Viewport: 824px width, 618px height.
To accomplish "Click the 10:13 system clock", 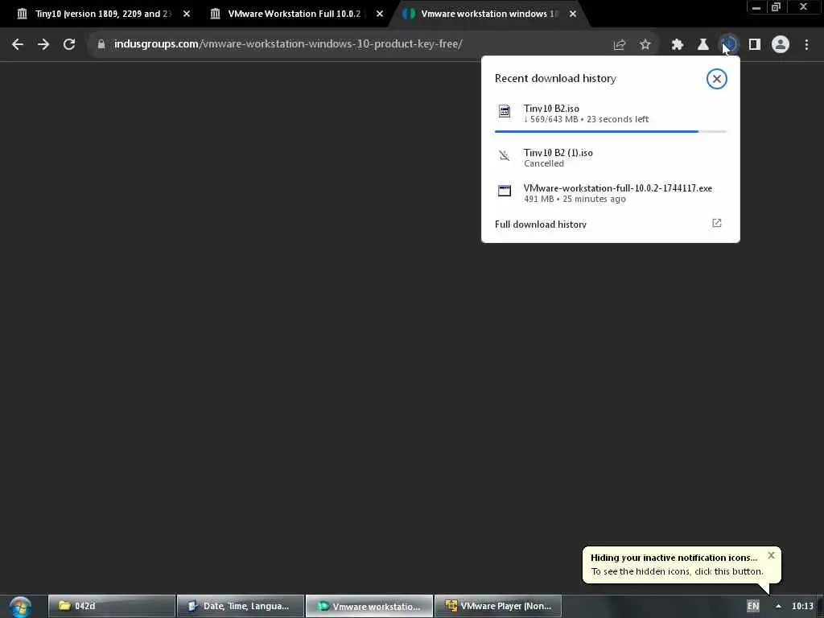I will pyautogui.click(x=802, y=607).
